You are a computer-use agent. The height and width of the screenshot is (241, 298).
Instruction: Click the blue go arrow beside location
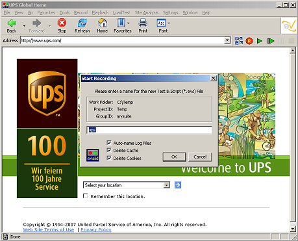coord(178,185)
